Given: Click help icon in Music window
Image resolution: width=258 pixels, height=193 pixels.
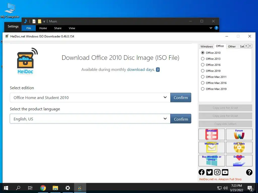Looking at the screenshot, I should click(x=216, y=28).
